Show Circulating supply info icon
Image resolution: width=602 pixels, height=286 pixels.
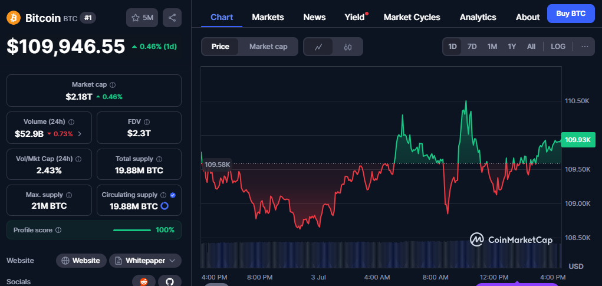(x=163, y=195)
